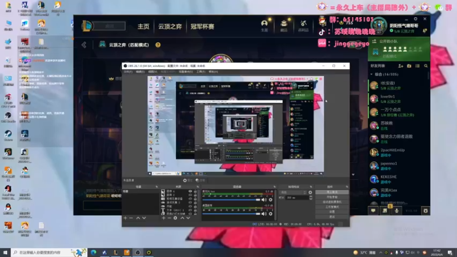The height and width of the screenshot is (257, 457).
Task: Switch to League 冠军杯赛 tab
Action: pyautogui.click(x=202, y=26)
